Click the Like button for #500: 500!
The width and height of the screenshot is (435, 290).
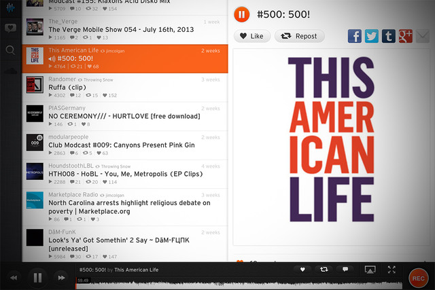[x=252, y=36]
